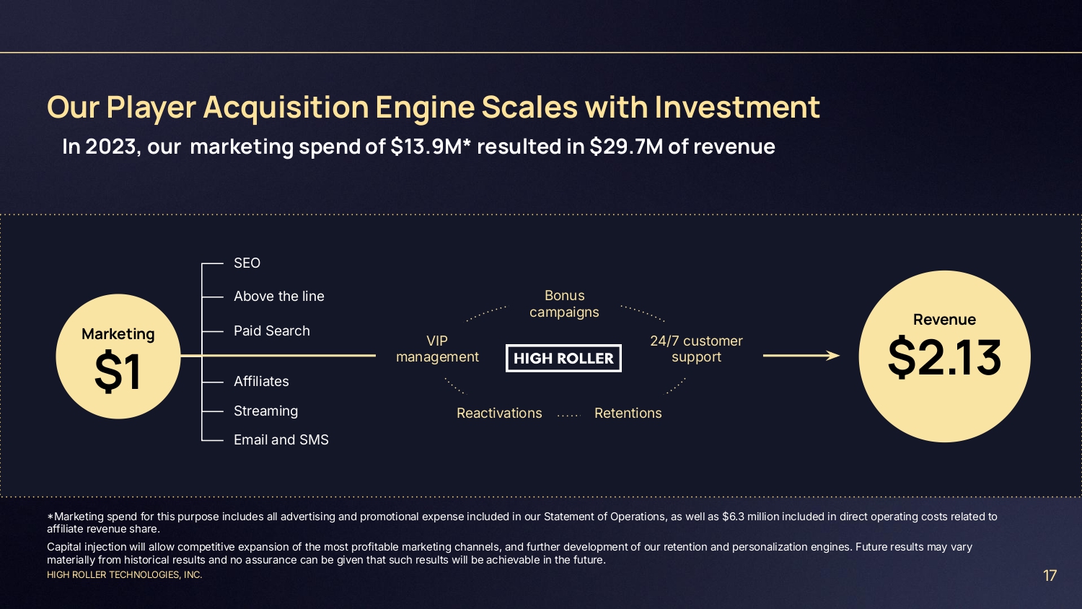The height and width of the screenshot is (609, 1082).
Task: Click the Retentions label
Action: click(x=628, y=413)
